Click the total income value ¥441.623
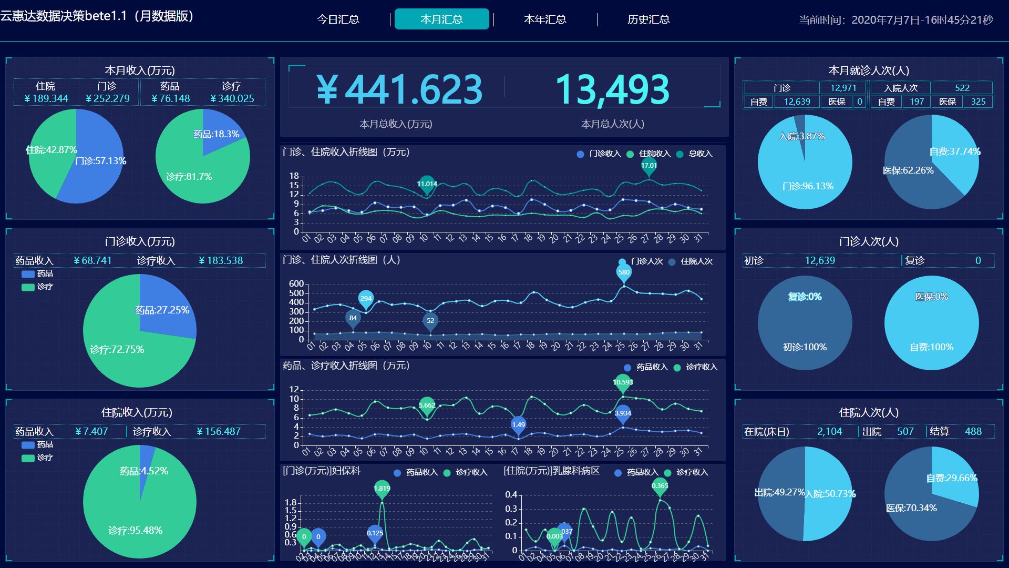Screen dimensions: 1009x568 pyautogui.click(x=399, y=89)
